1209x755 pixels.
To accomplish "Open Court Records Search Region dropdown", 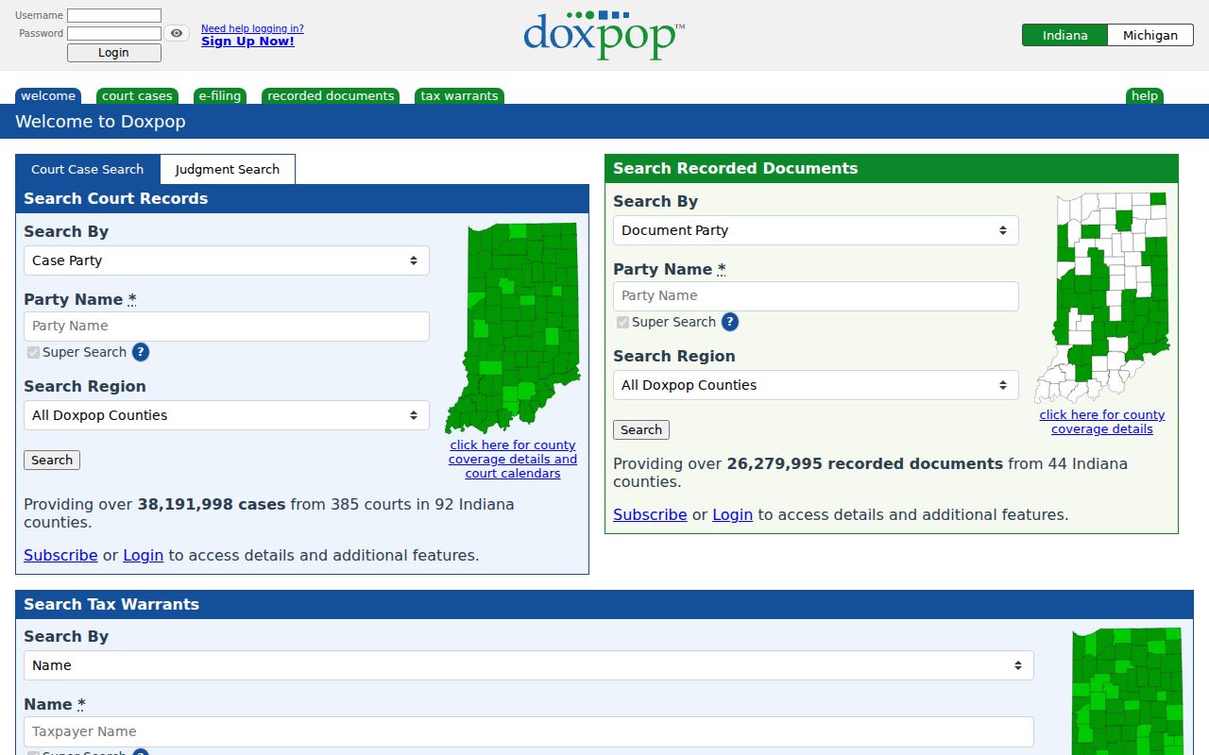I will click(227, 415).
